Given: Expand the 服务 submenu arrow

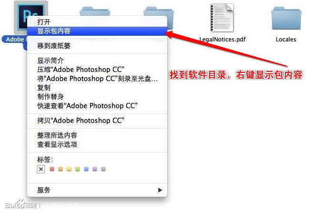Looking at the screenshot, I should tap(160, 190).
